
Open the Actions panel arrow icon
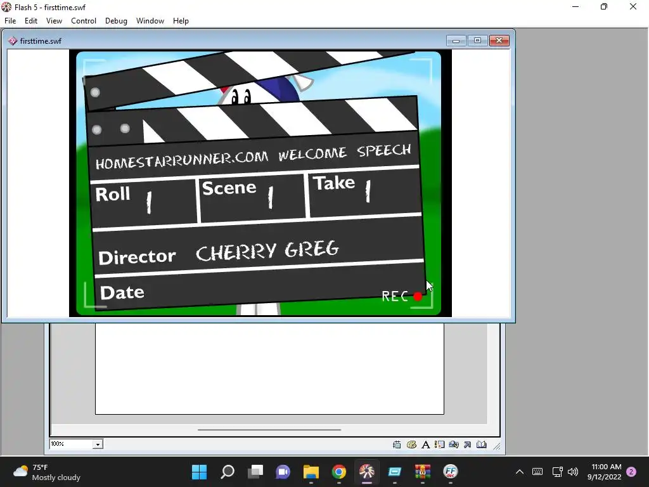point(467,445)
